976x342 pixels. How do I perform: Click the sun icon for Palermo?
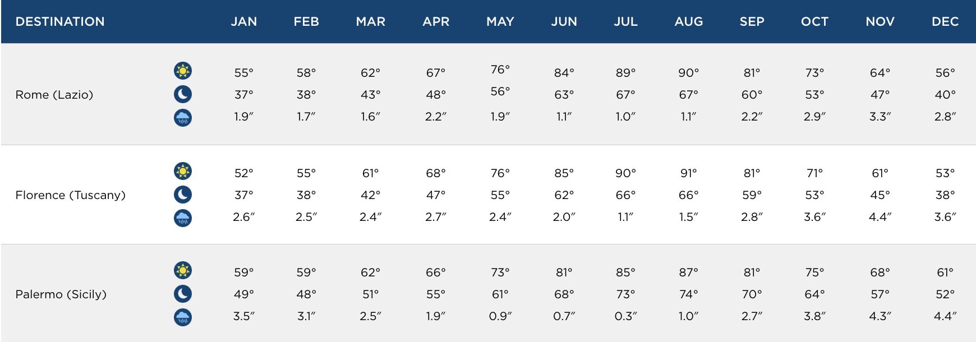(x=183, y=270)
